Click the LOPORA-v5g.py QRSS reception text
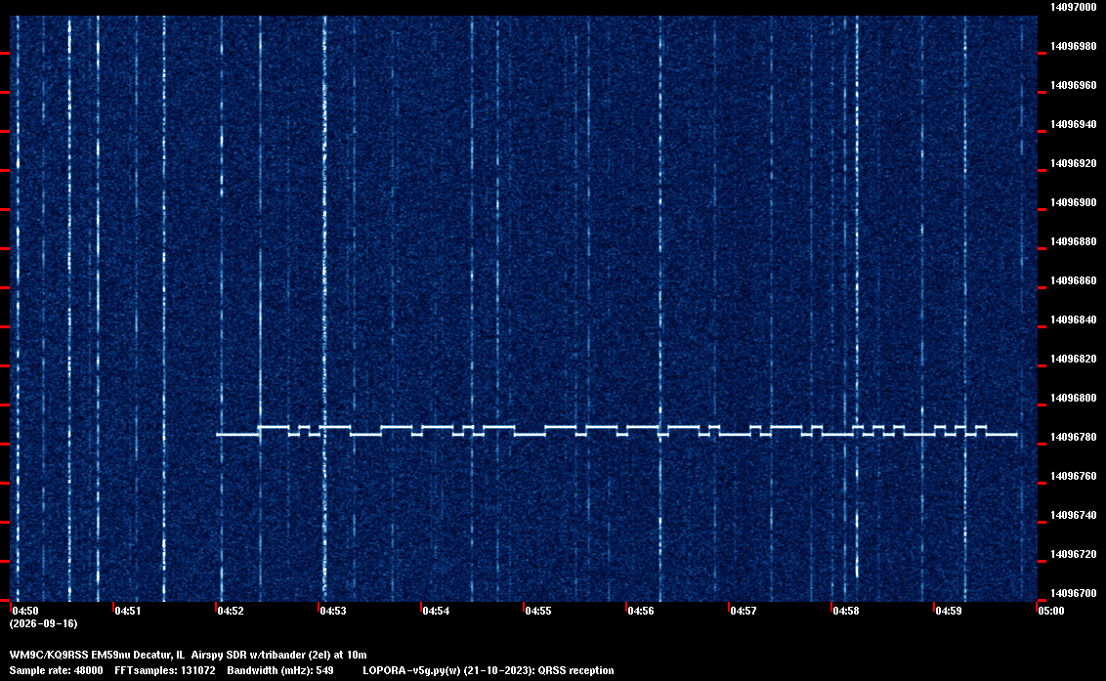 [489, 671]
